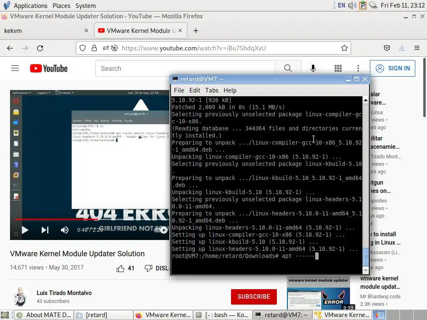
Task: Open the Applications menu
Action: pos(30,6)
